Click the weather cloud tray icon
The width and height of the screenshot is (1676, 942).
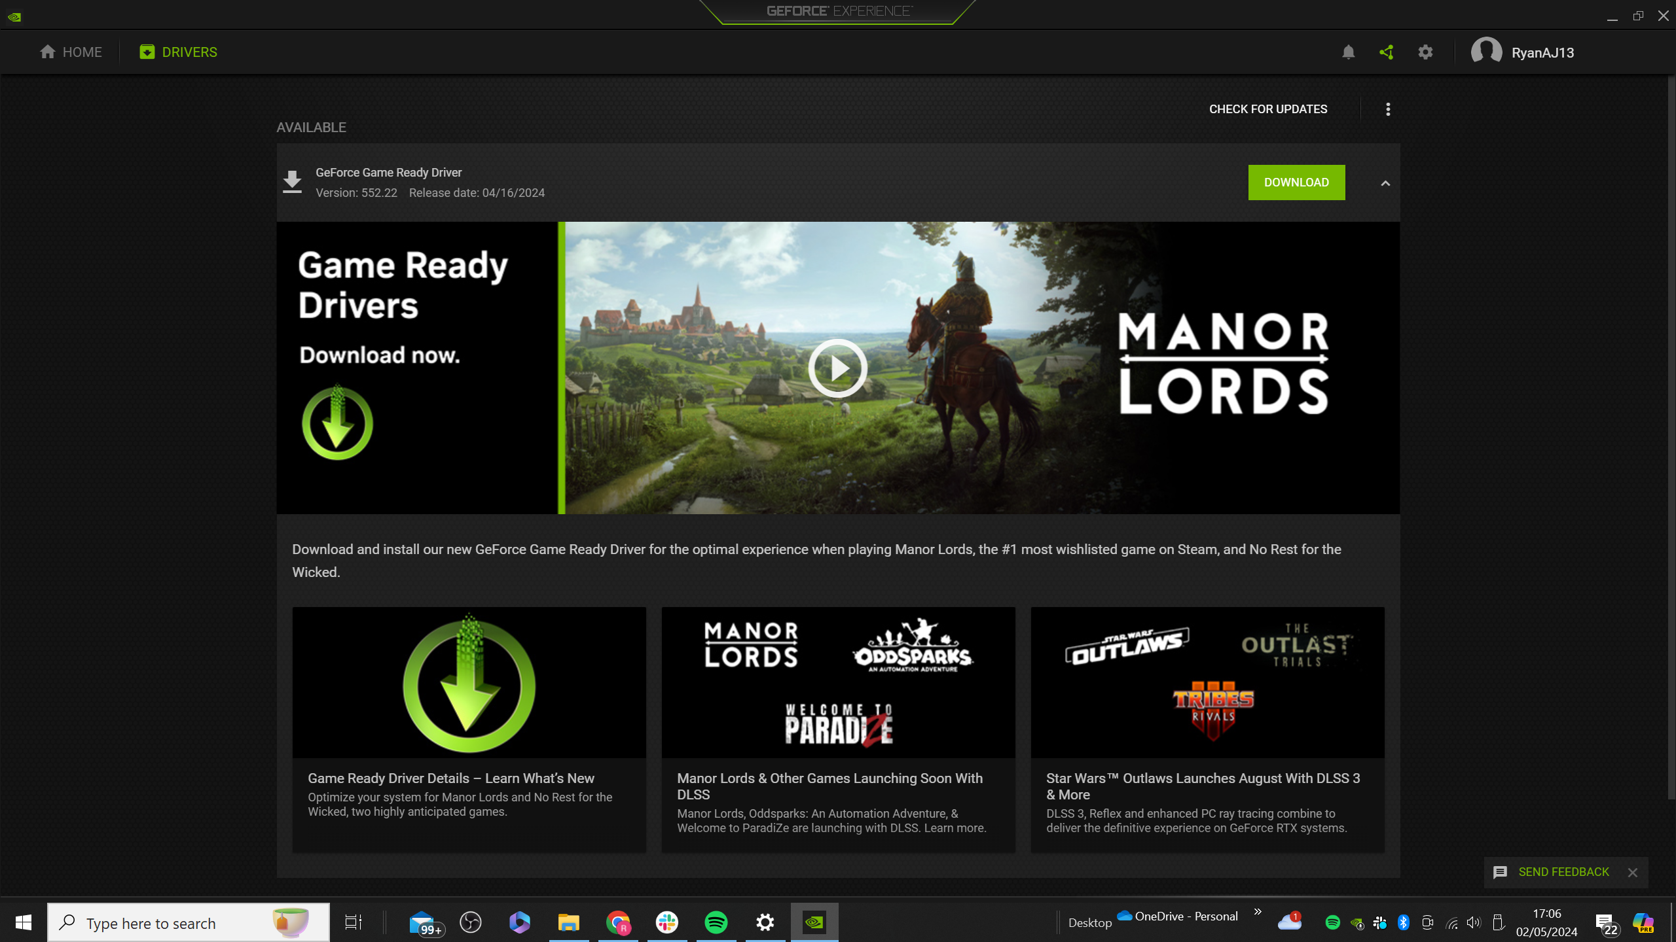click(1289, 922)
